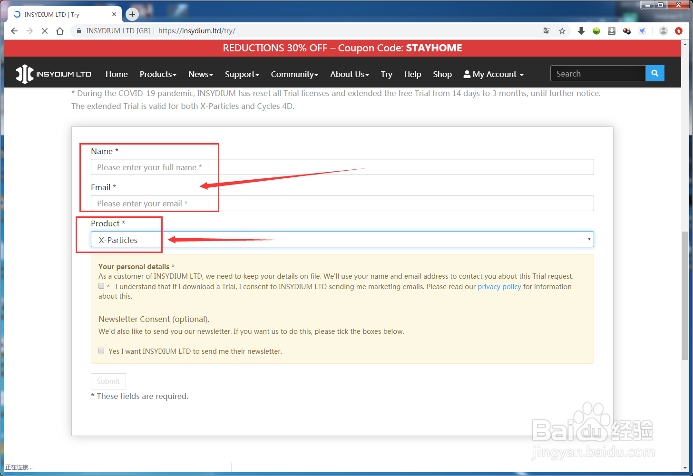Click the black download arrow extension
This screenshot has height=476, width=693.
click(581, 31)
